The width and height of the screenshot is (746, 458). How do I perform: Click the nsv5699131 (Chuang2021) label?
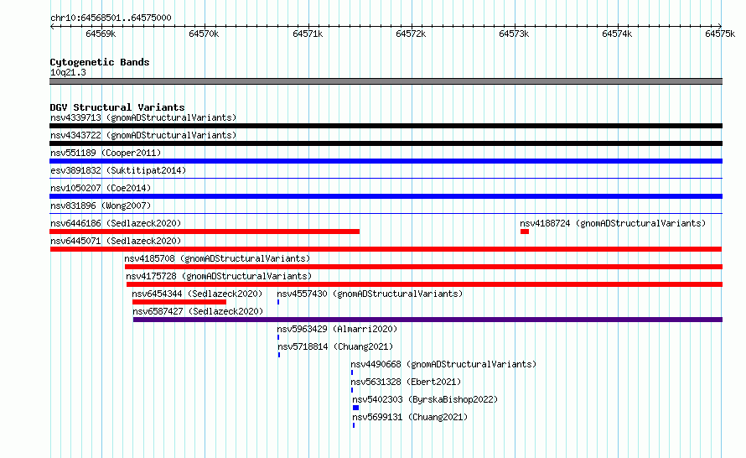pyautogui.click(x=410, y=417)
